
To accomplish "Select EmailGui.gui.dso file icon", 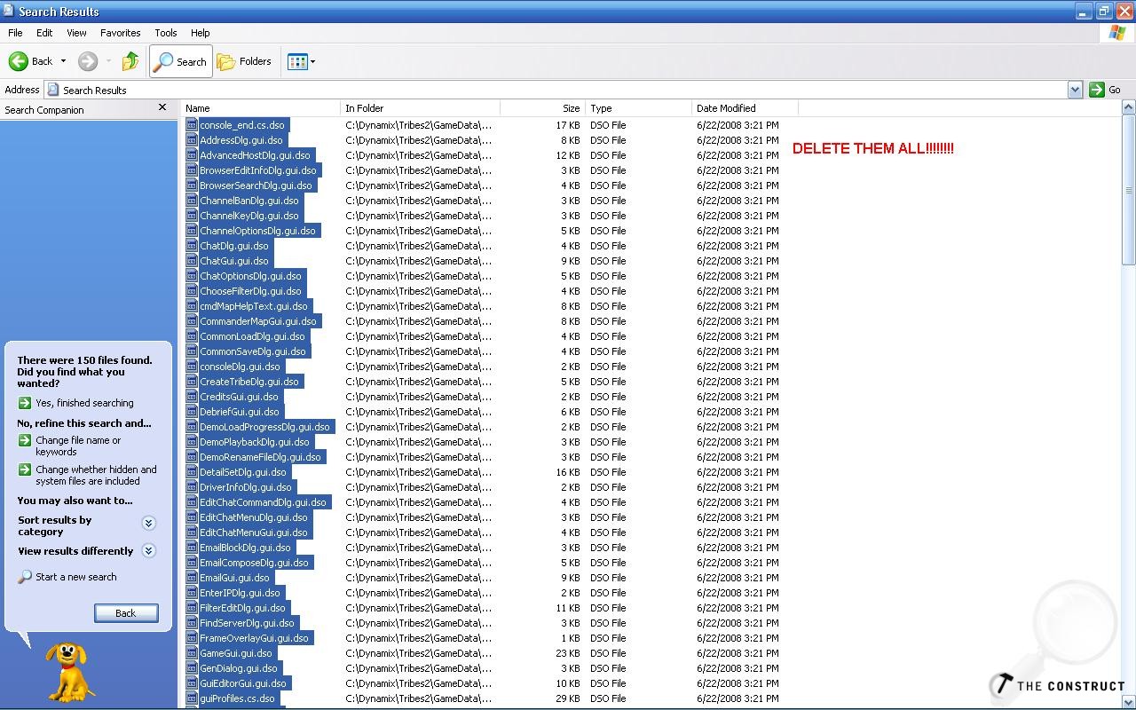I will pos(192,578).
